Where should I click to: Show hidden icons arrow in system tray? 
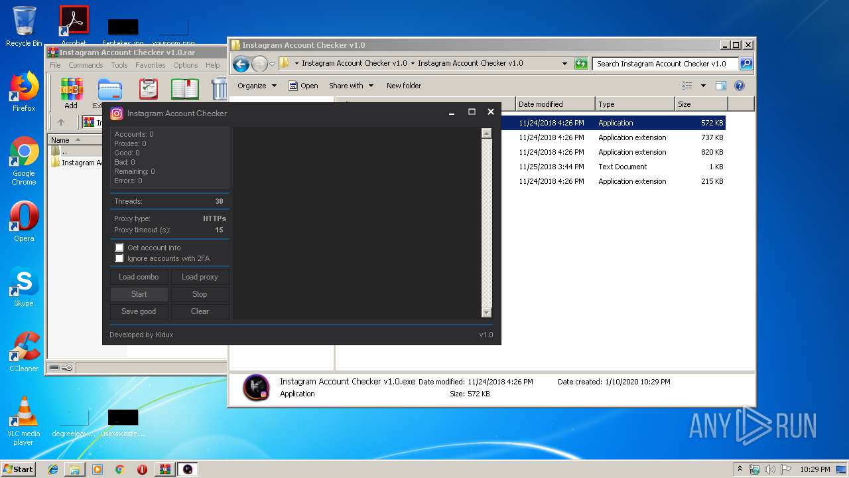click(740, 469)
